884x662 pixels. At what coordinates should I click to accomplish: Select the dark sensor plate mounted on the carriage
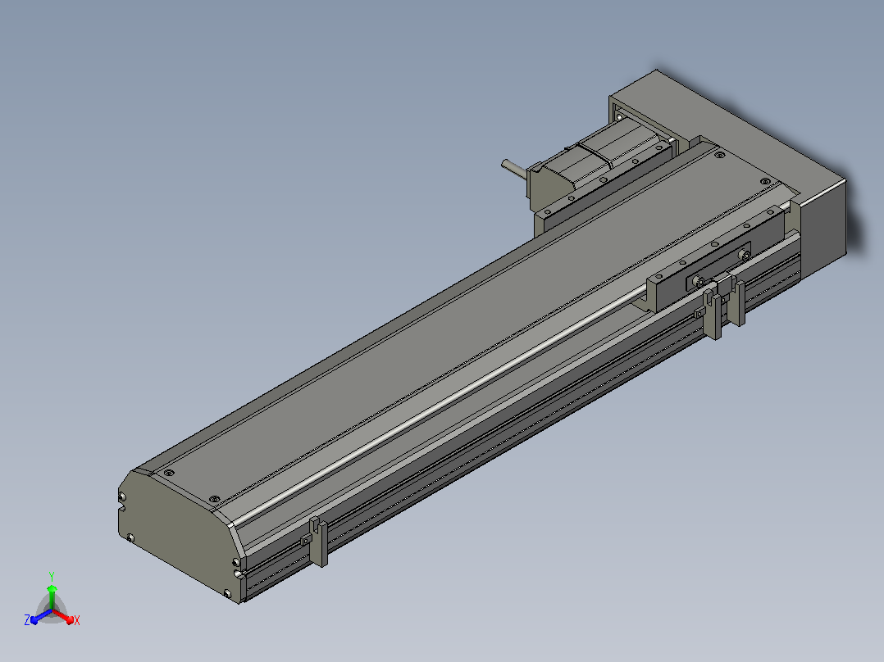[x=718, y=267]
